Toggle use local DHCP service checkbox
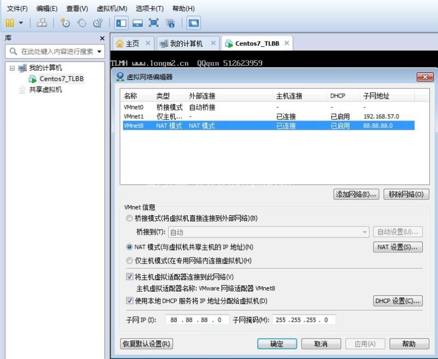The width and height of the screenshot is (438, 359). [x=130, y=301]
